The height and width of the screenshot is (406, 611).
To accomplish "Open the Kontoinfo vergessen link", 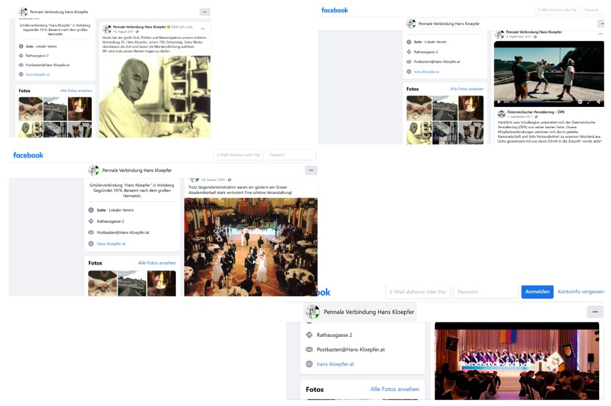I will coord(581,292).
